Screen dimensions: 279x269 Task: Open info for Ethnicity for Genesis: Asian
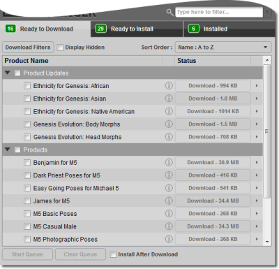169,99
